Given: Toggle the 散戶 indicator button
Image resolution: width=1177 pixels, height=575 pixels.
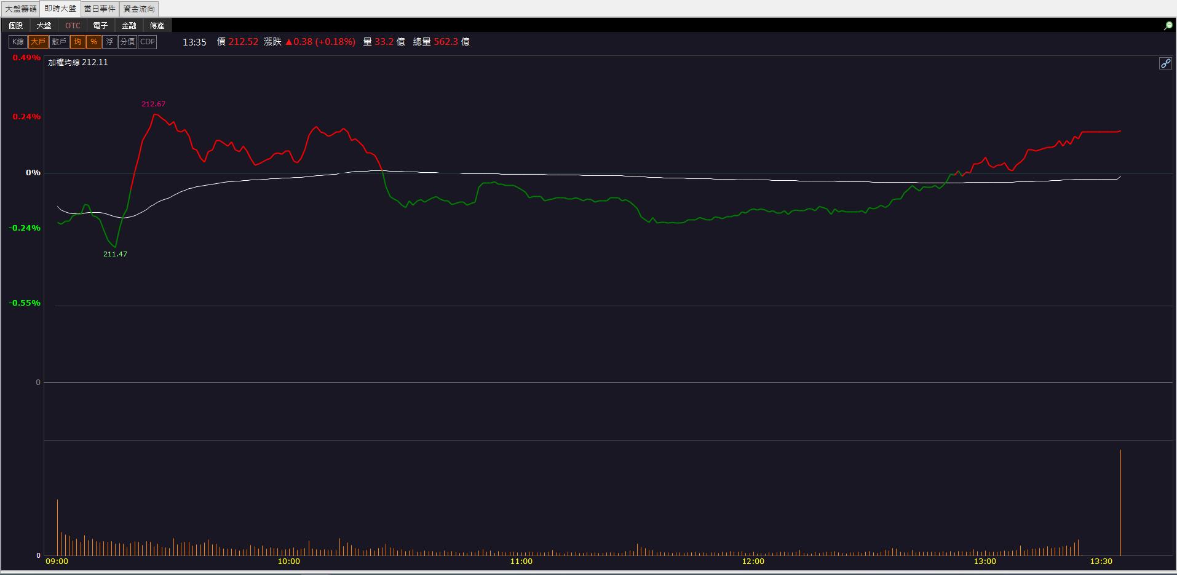Looking at the screenshot, I should [x=59, y=42].
